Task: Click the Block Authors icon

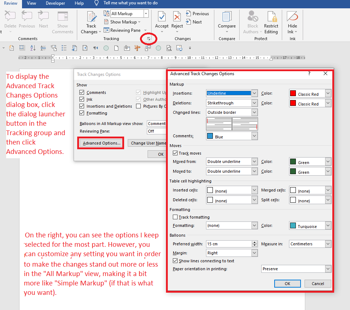Action: point(253,16)
